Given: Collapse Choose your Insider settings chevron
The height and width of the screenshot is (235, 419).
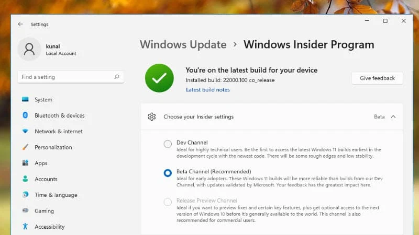Looking at the screenshot, I should (393, 116).
